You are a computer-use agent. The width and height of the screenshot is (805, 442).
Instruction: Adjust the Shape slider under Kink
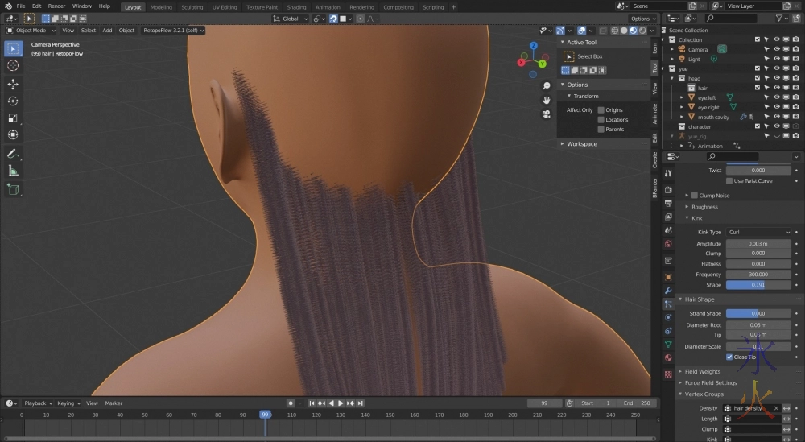click(758, 284)
